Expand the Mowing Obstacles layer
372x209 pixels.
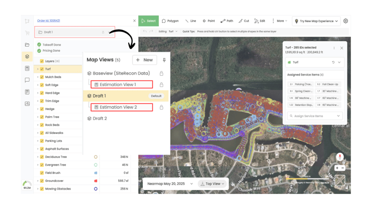pos(38,189)
